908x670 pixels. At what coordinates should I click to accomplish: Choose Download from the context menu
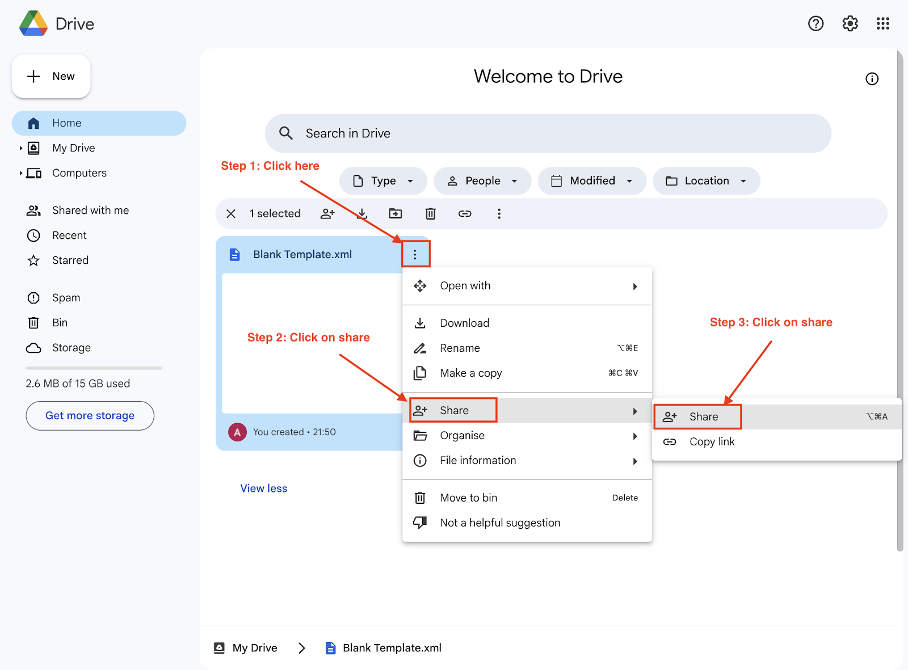pyautogui.click(x=527, y=323)
